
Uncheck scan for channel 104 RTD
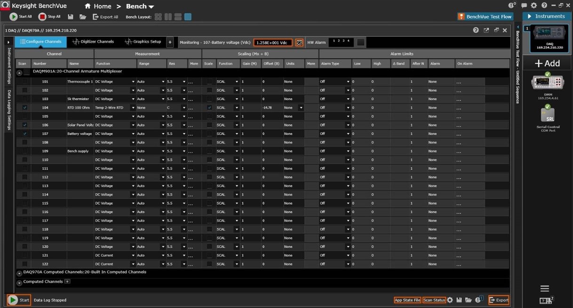(24, 107)
